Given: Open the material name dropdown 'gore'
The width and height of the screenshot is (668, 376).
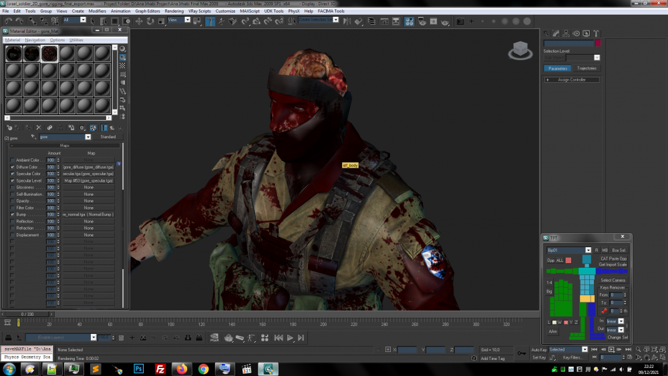Looking at the screenshot, I should point(88,137).
